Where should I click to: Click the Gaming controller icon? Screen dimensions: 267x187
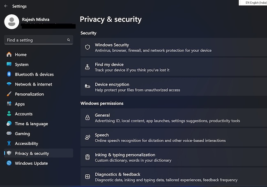(9, 133)
